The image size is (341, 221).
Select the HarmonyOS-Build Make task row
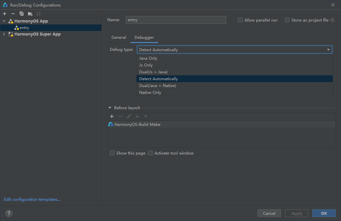(221, 124)
